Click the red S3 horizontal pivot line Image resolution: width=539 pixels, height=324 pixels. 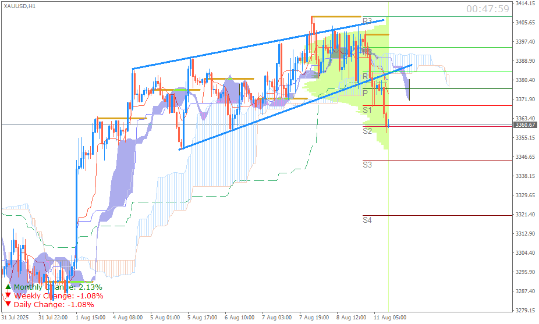(x=437, y=160)
